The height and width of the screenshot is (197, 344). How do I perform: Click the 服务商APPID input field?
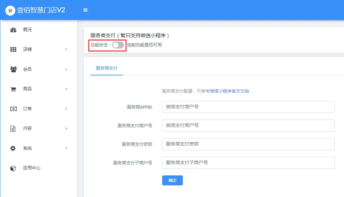(248, 107)
